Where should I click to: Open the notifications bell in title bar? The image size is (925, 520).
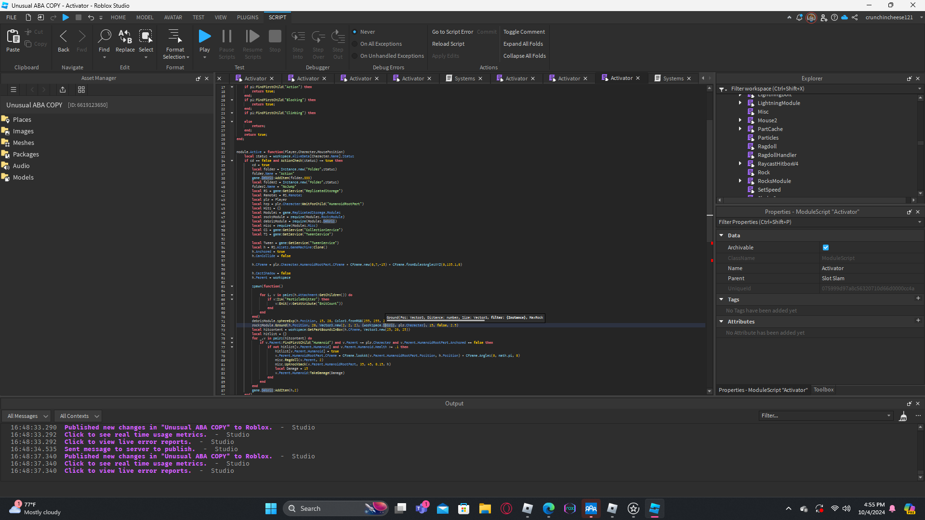(800, 17)
